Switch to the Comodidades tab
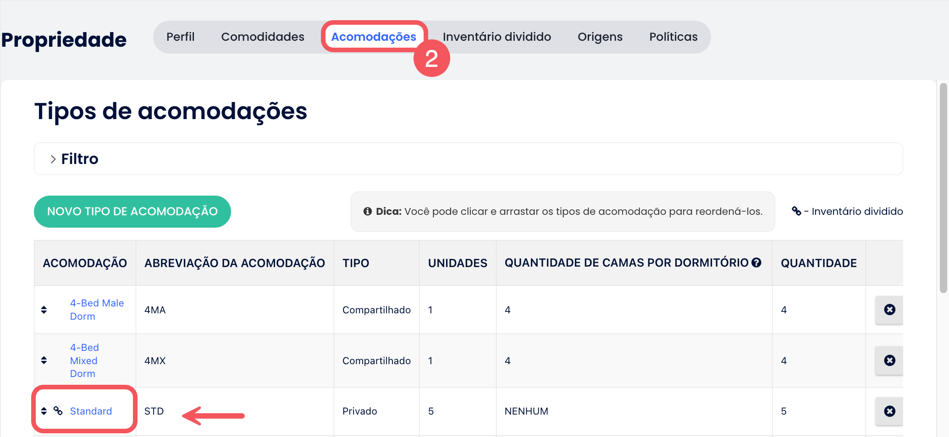 click(262, 37)
